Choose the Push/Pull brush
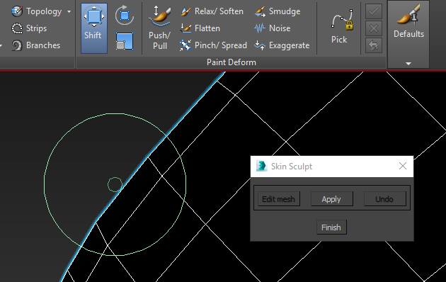 coord(159,28)
